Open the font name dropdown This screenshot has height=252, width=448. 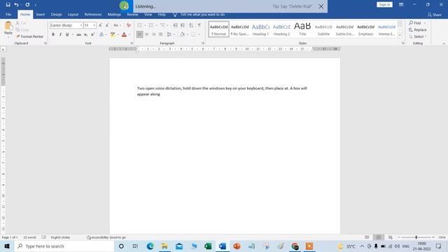pyautogui.click(x=81, y=25)
